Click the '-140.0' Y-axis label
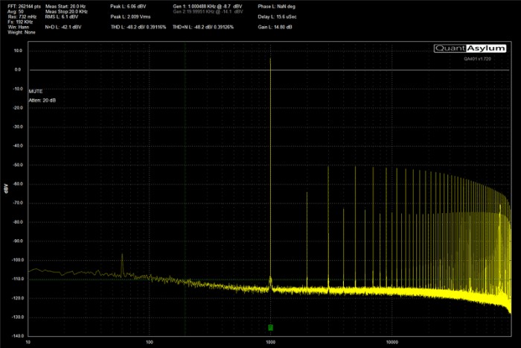Viewport: 521px width, 348px height. pos(18,336)
